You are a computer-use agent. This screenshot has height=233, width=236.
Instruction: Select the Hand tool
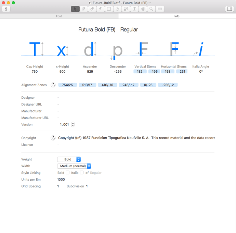click(143, 9)
